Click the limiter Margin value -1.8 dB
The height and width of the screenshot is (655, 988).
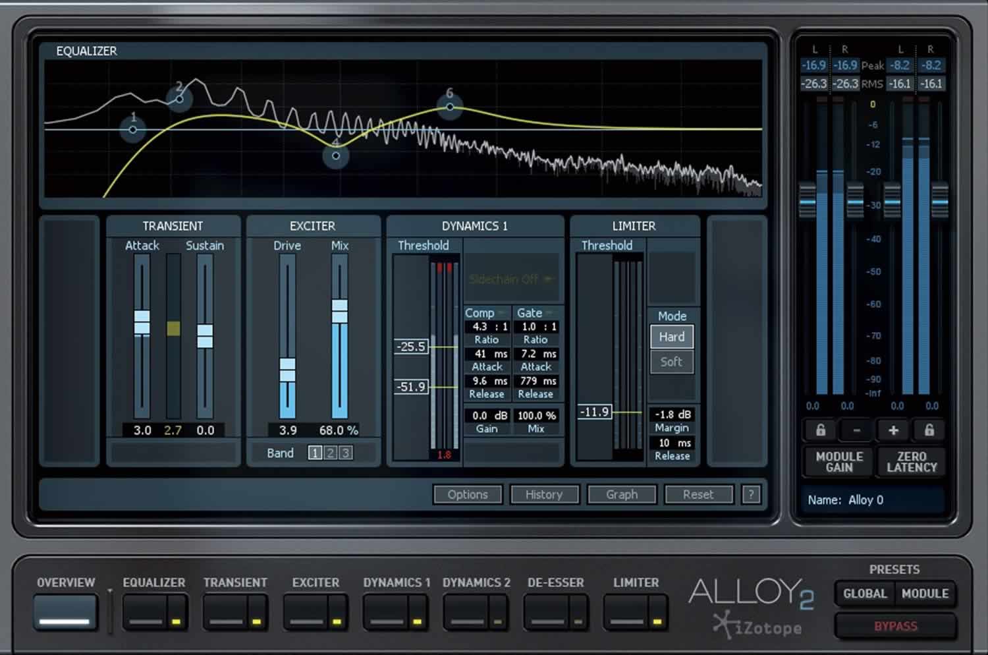(672, 414)
